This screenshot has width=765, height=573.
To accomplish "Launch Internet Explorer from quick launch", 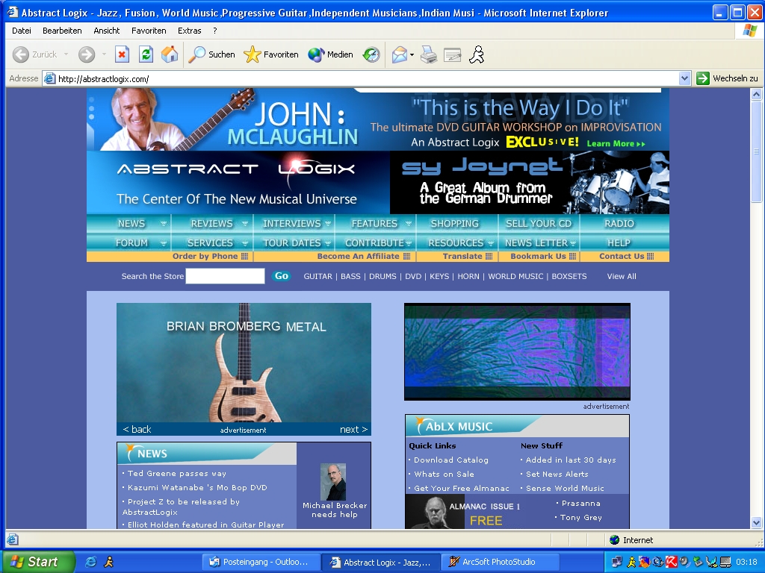I will click(x=90, y=562).
